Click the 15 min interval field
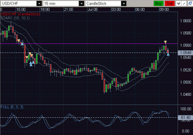Screen dimensions: 193x135 pyautogui.click(x=61, y=4)
